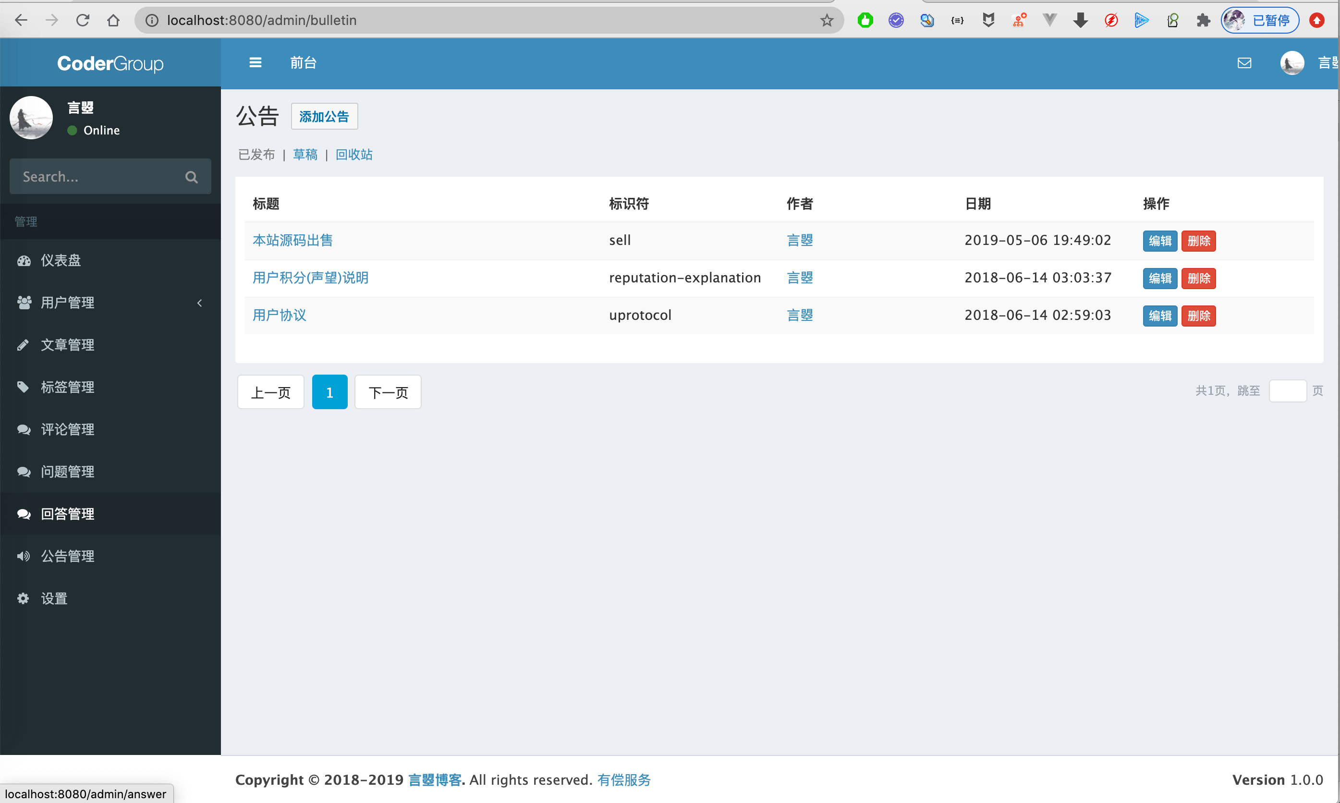Delete the 用户协议 bulletin row
The height and width of the screenshot is (803, 1340).
(x=1198, y=316)
